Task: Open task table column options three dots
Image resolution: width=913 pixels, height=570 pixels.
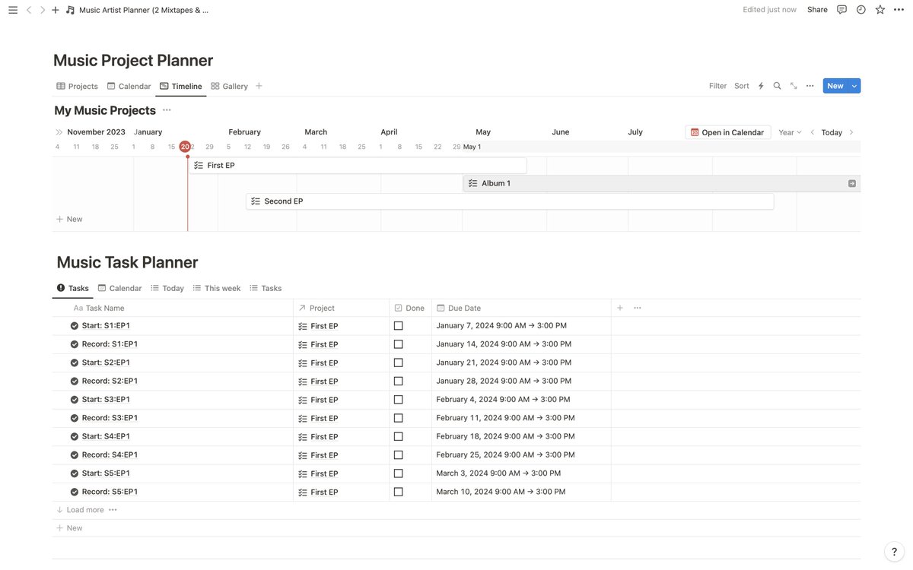Action: (x=638, y=308)
